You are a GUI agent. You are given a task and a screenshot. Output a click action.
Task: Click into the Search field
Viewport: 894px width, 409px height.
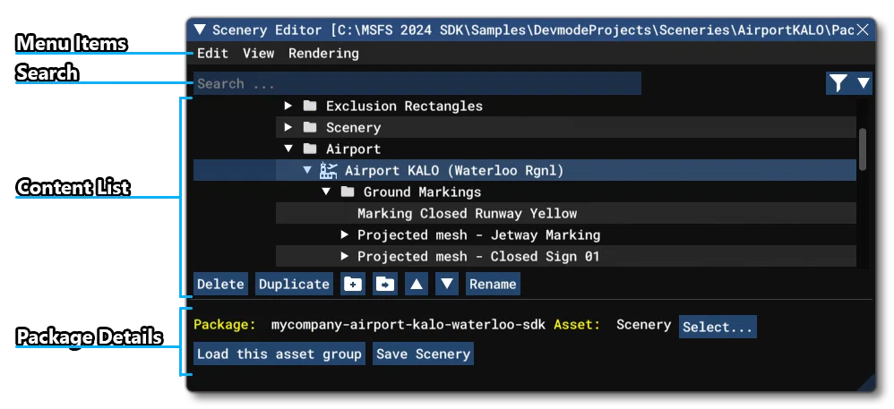tap(417, 84)
